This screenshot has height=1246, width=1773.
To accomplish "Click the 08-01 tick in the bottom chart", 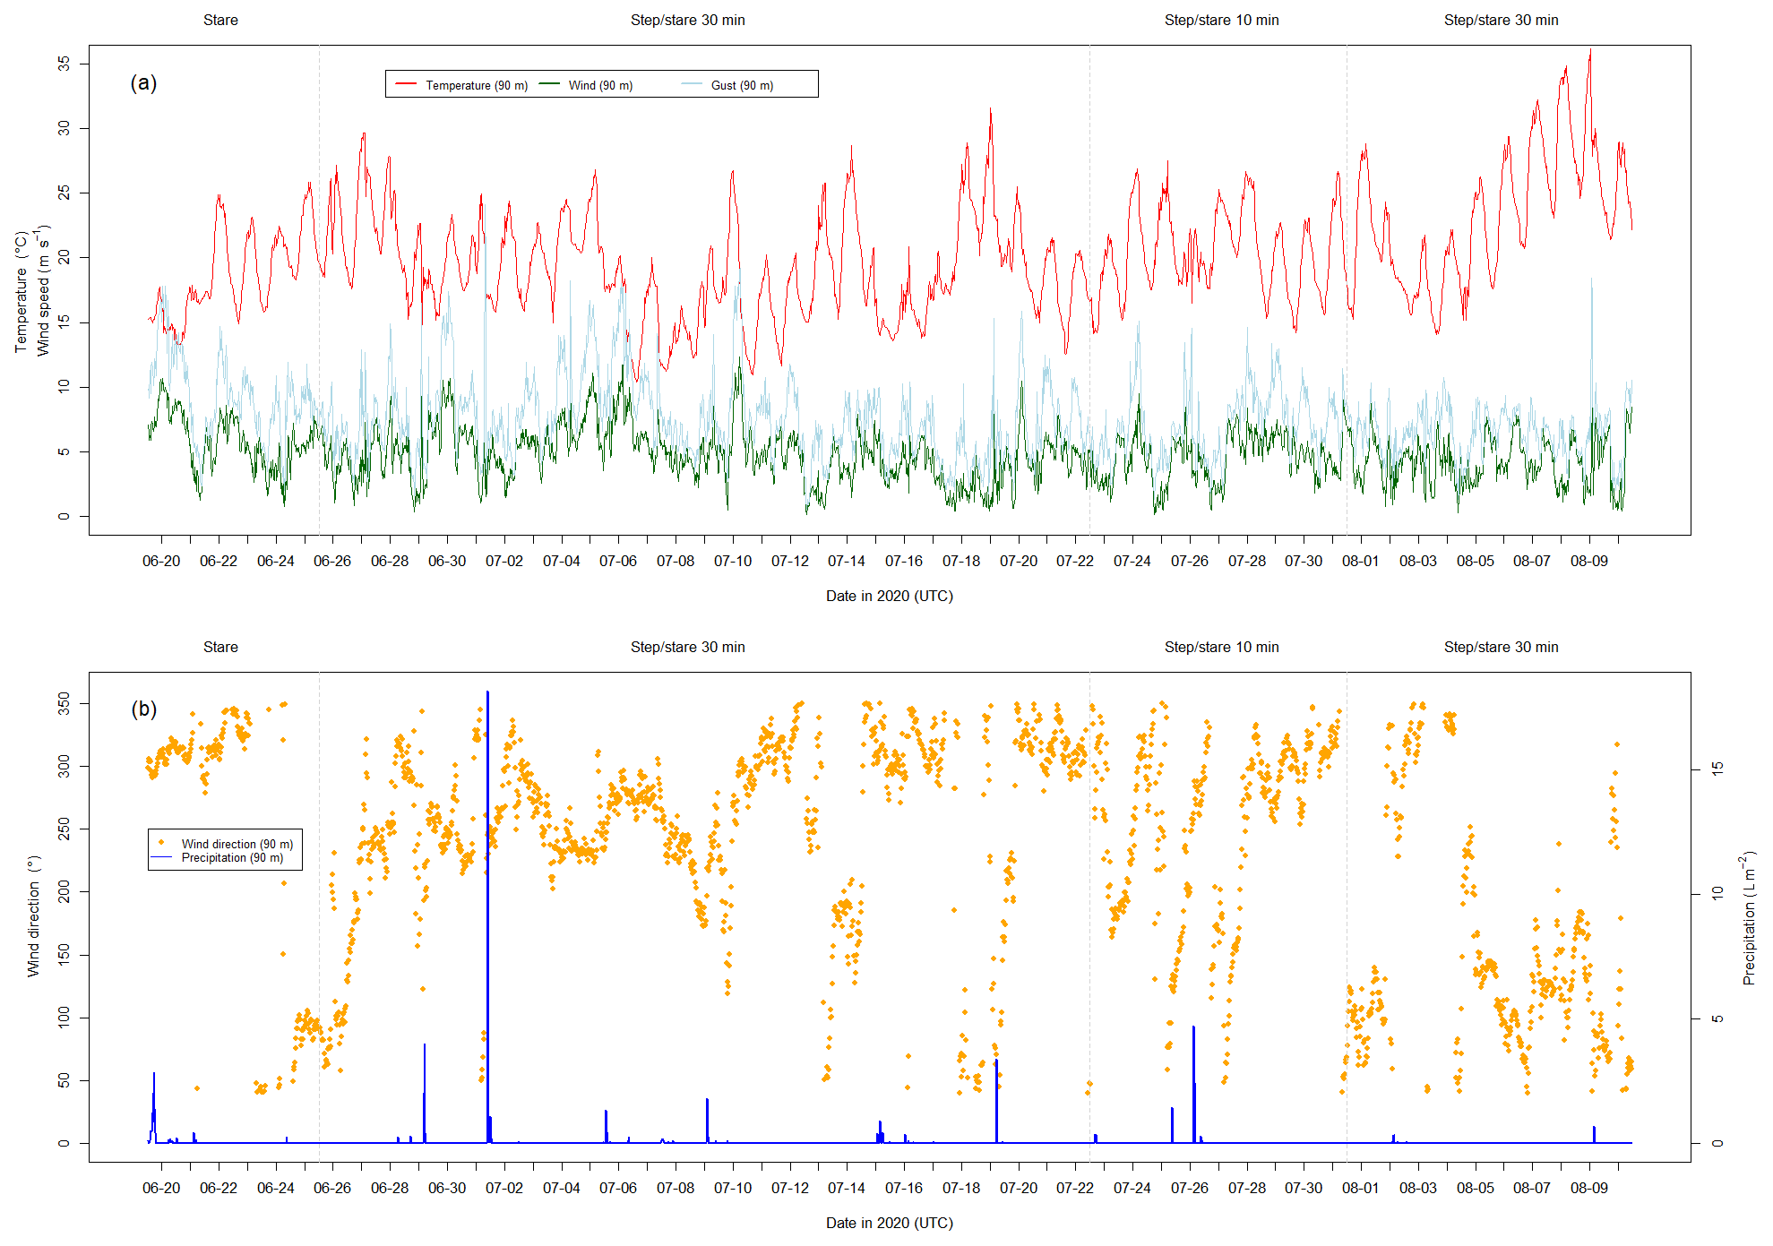I will point(1360,1188).
